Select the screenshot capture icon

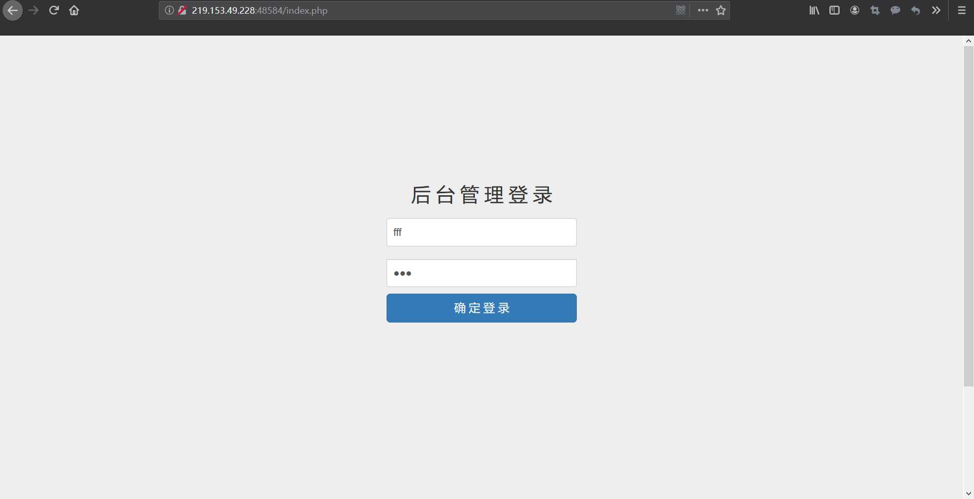tap(875, 10)
